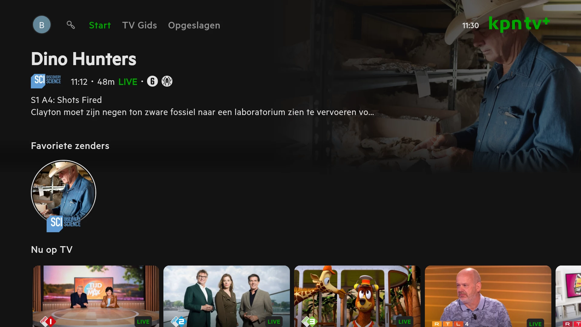Open the Dino Hunters title
The width and height of the screenshot is (581, 327).
(84, 59)
